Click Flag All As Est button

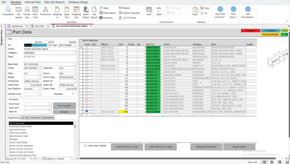coord(239,147)
